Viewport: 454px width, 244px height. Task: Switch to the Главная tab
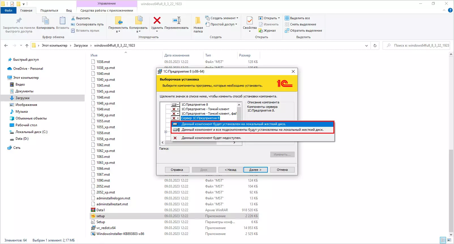[x=26, y=10]
